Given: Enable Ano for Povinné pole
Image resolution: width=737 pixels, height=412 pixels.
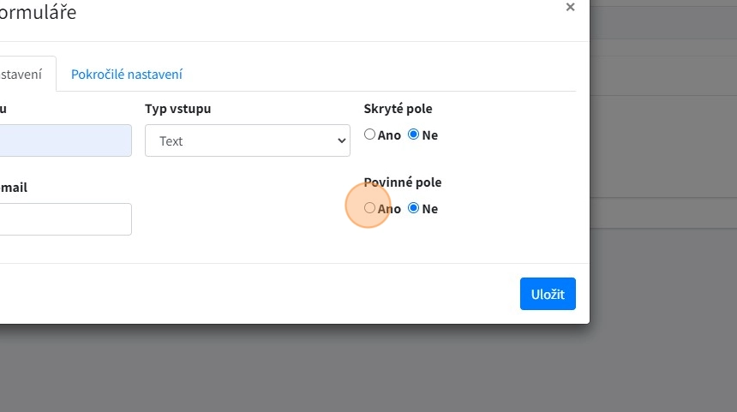Looking at the screenshot, I should (x=369, y=208).
